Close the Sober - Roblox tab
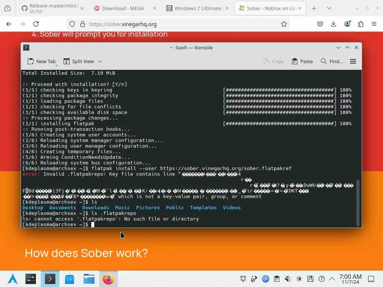 click(300, 8)
